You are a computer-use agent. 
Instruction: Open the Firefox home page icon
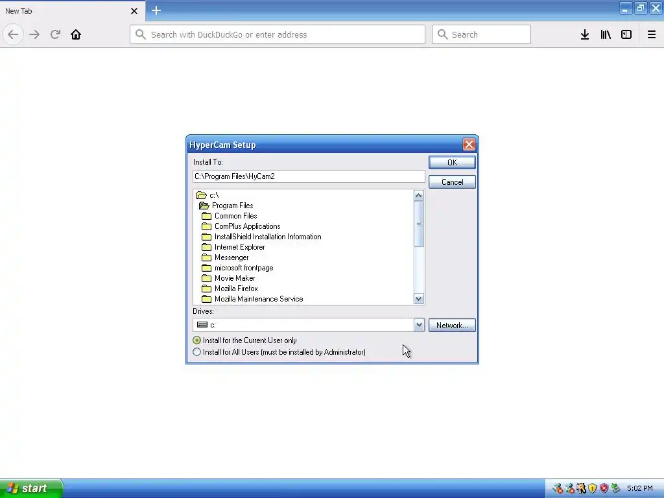click(x=76, y=34)
